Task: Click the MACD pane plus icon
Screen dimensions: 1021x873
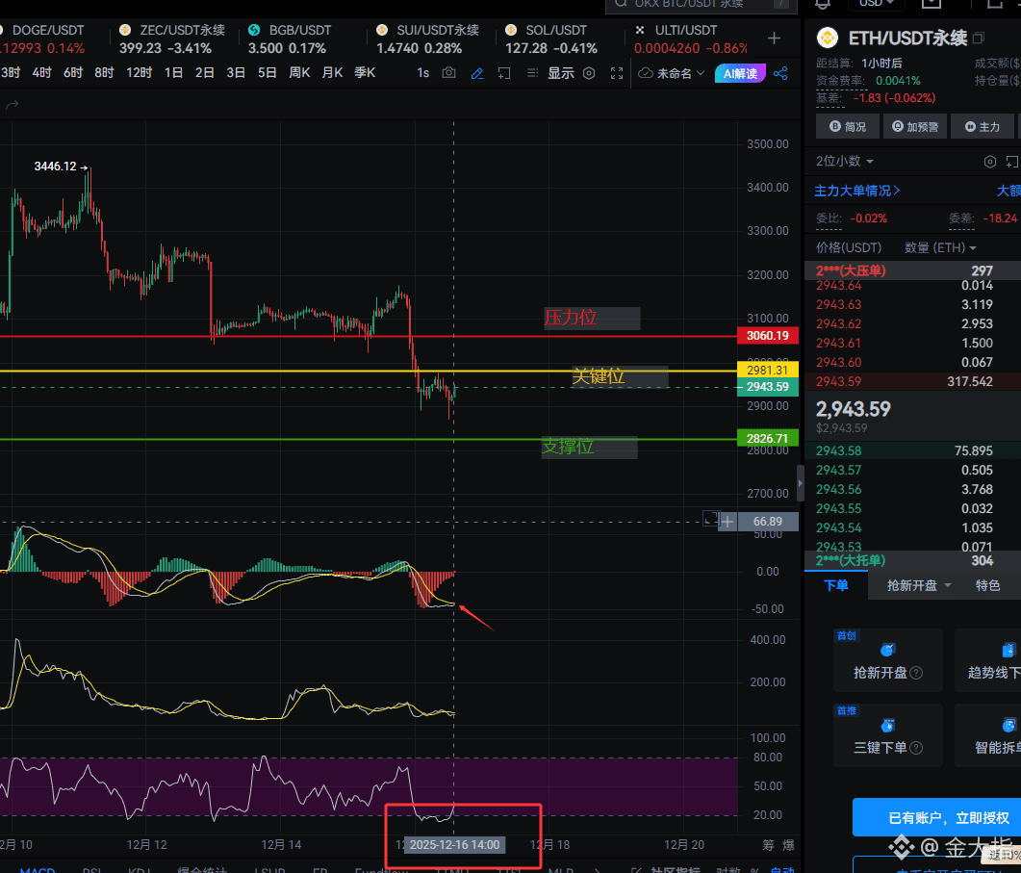Action: (x=727, y=521)
